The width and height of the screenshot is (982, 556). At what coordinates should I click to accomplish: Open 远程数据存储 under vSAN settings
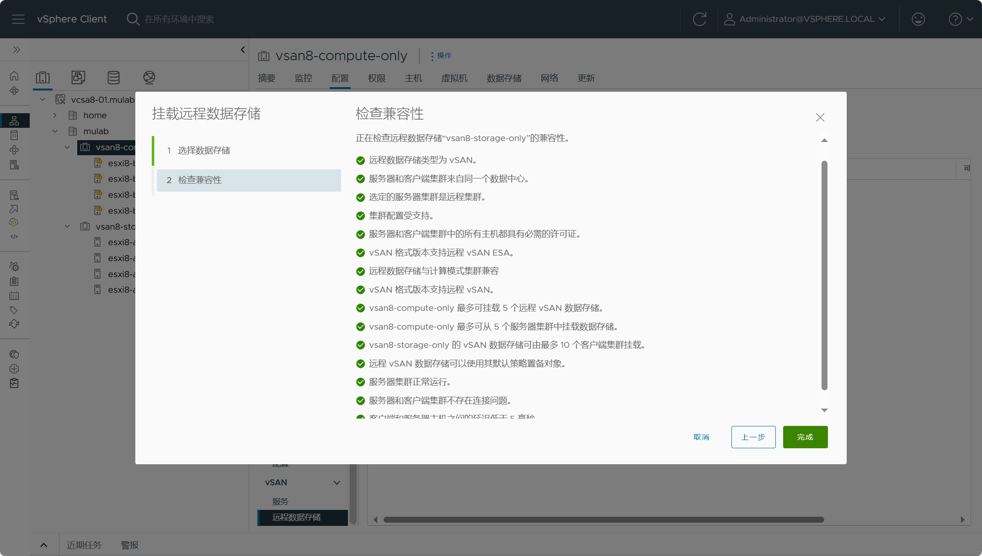pos(303,518)
